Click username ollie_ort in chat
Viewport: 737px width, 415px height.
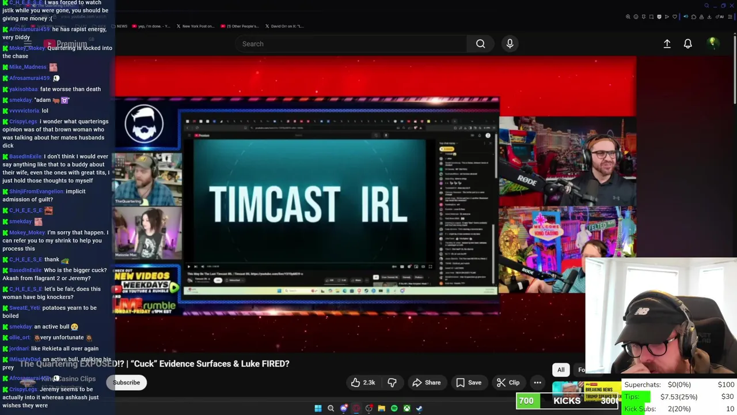coord(20,337)
